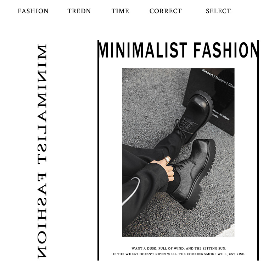Select the TIME nav item
Screen dimensions: 280x279
[120, 11]
